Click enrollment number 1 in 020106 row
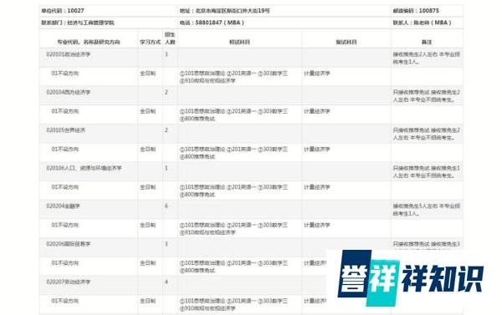Image resolution: width=502 pixels, height=315 pixels. coord(166,168)
